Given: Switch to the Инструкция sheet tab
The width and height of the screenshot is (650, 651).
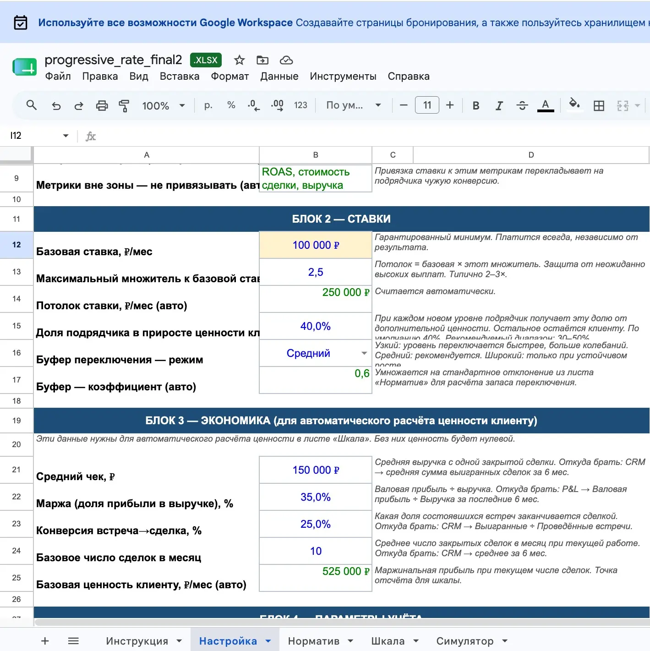Looking at the screenshot, I should coord(137,641).
